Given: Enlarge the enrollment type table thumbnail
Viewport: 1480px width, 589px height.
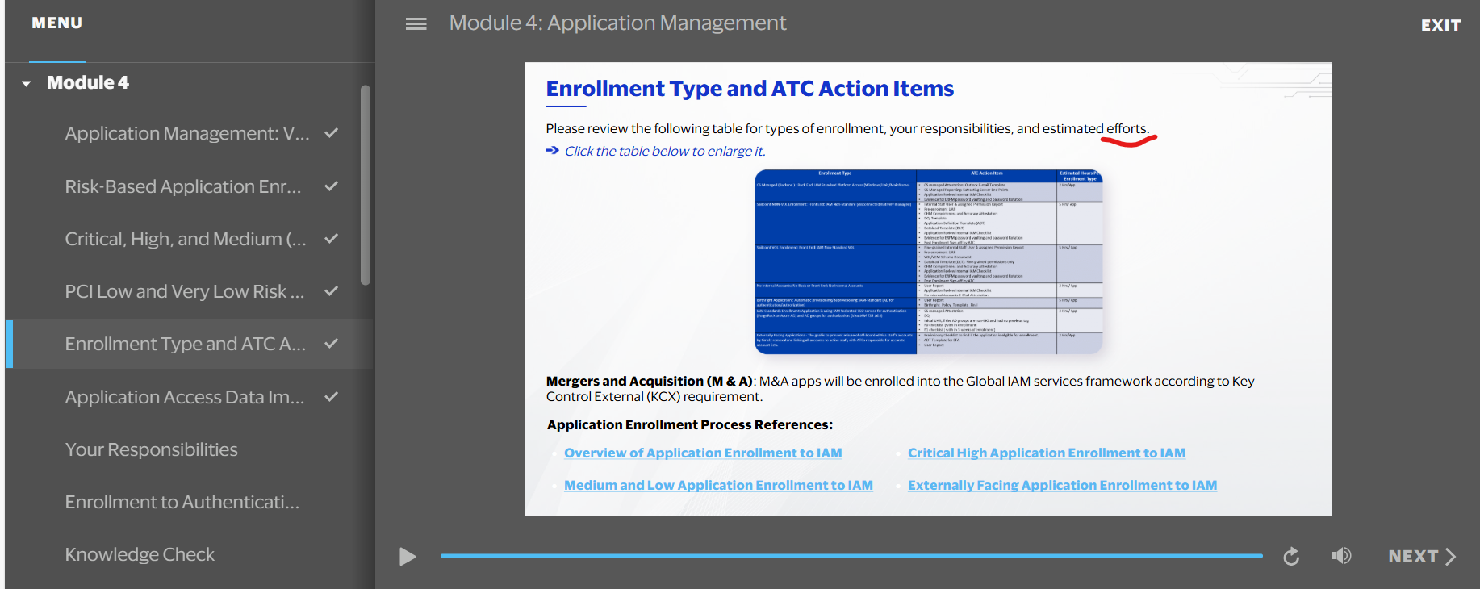Looking at the screenshot, I should click(x=928, y=261).
